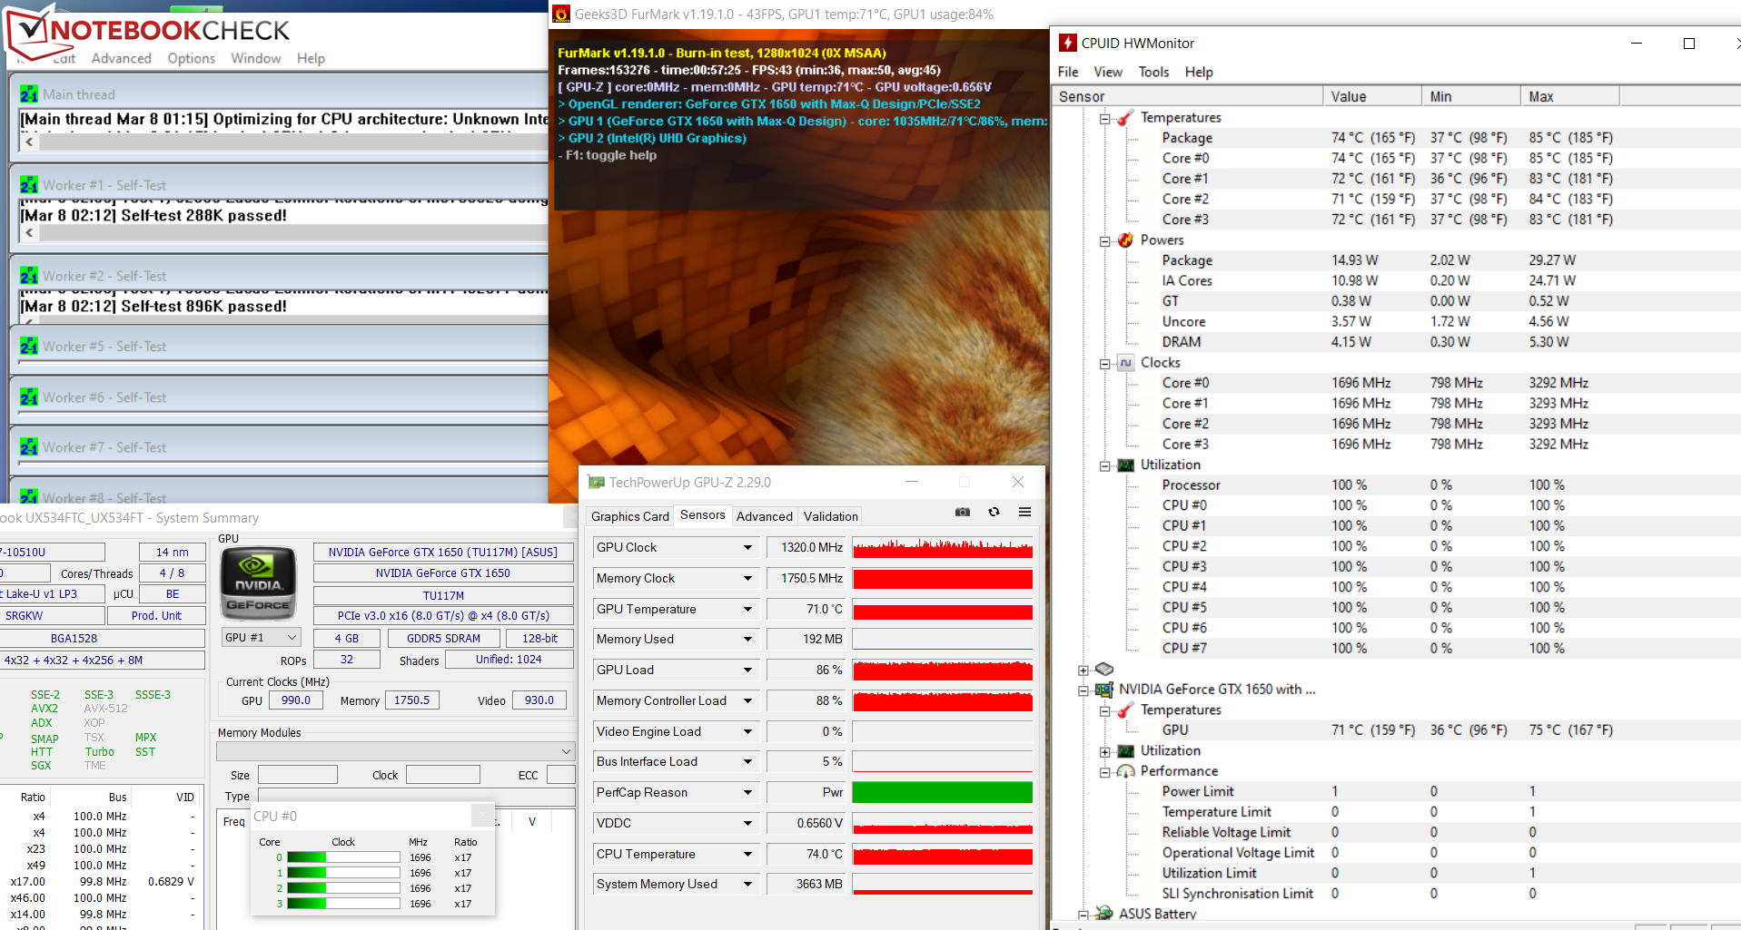Click the GPU clock value field 990.0
The image size is (1741, 930).
pyautogui.click(x=295, y=700)
